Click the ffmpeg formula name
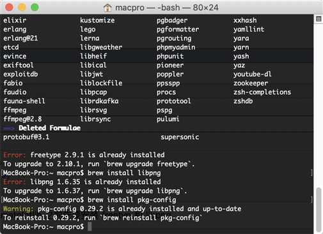Image resolution: width=323 pixels, height=234 pixels. (x=15, y=110)
